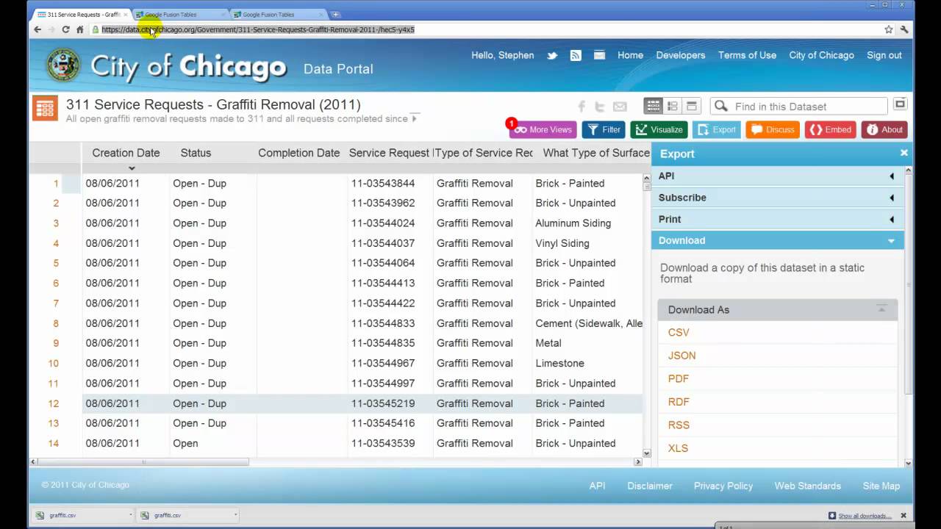Download dataset as RSS
The height and width of the screenshot is (529, 941).
[x=679, y=425]
